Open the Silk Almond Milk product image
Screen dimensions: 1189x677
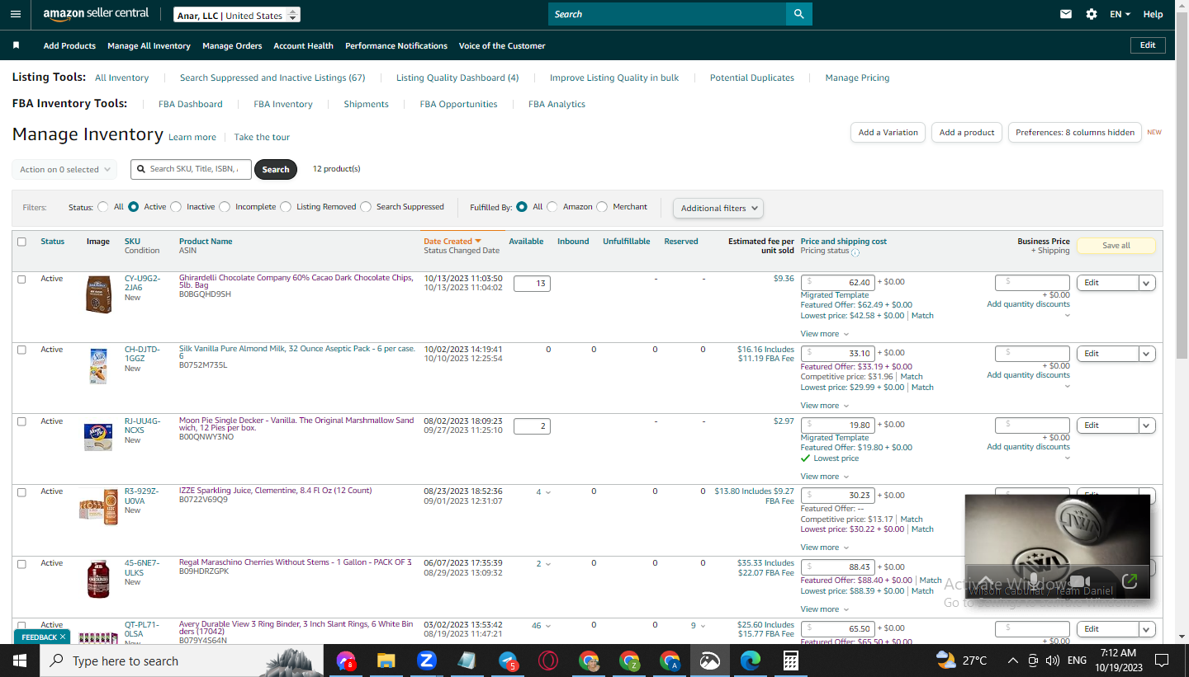[x=98, y=365]
